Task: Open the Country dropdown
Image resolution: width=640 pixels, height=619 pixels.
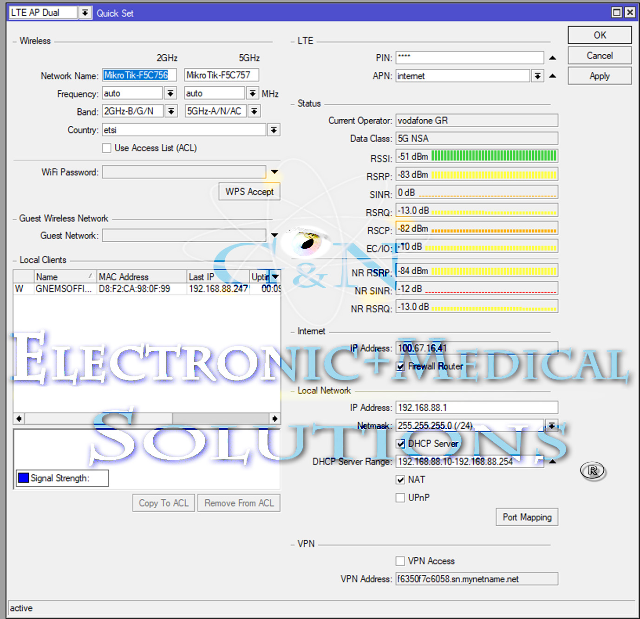Action: 274,130
